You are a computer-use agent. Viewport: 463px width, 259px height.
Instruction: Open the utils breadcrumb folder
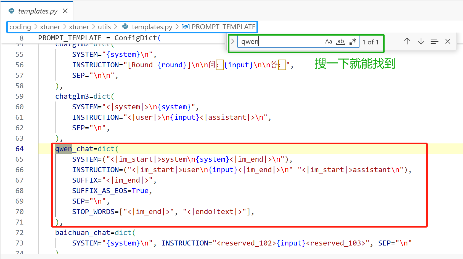coord(104,27)
